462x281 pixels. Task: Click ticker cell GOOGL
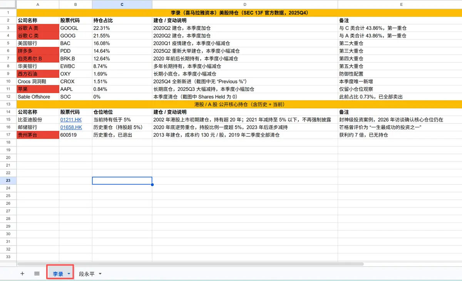point(75,28)
